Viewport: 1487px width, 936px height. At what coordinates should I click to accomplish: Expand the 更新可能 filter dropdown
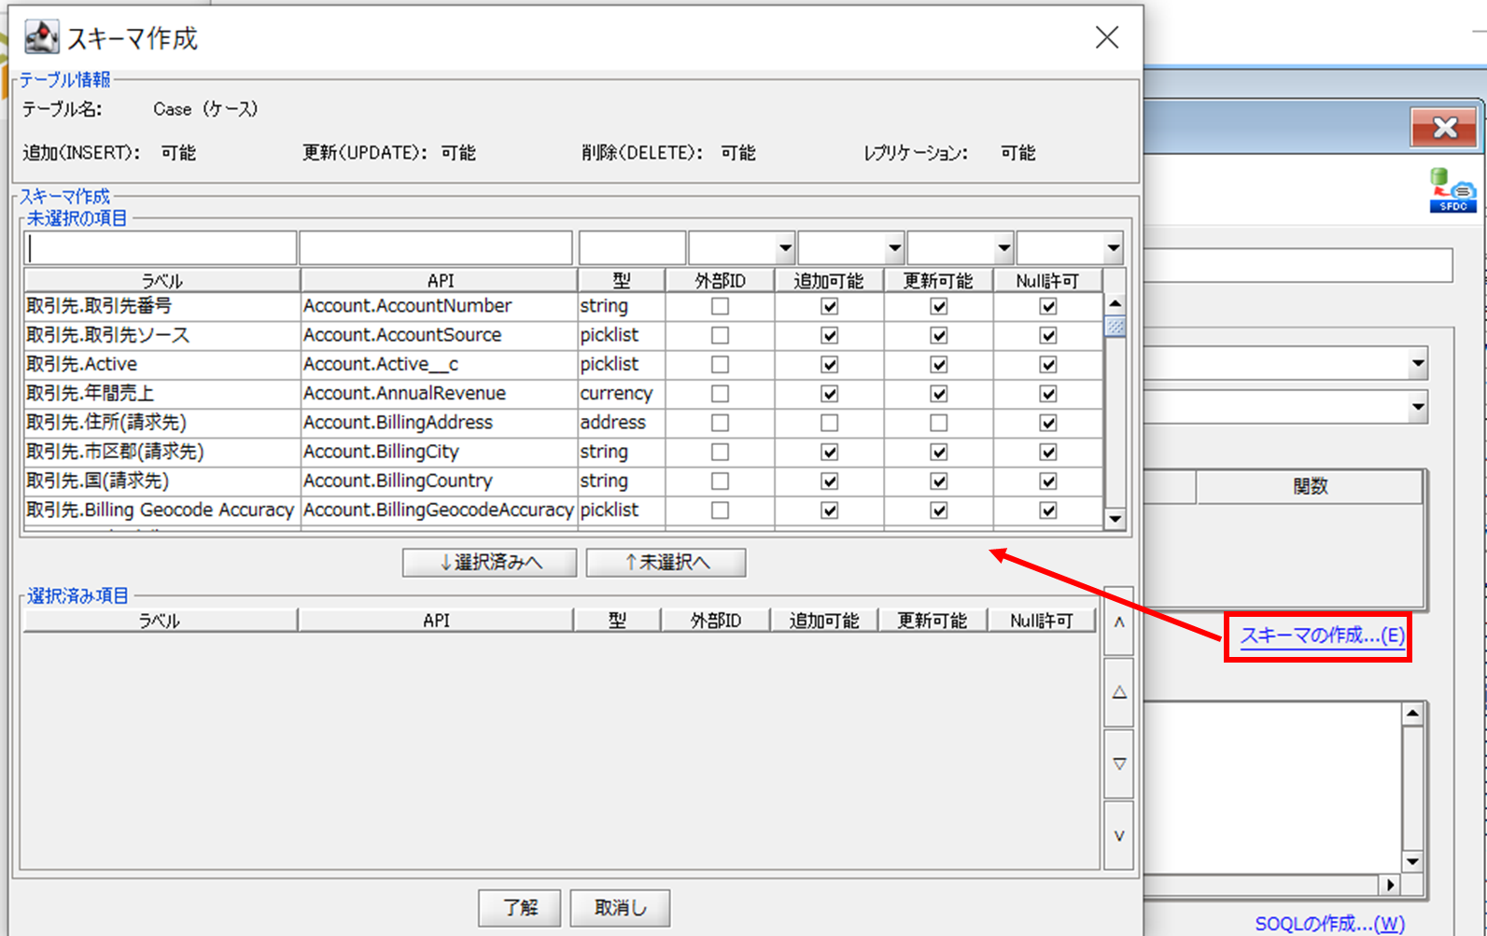click(x=1003, y=248)
